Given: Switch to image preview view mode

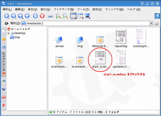Looking at the screenshot, I should [x=87, y=16].
